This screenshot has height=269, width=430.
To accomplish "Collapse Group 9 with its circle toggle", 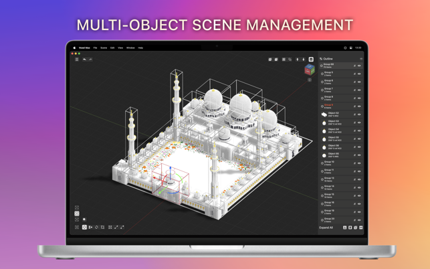I will pyautogui.click(x=322, y=106).
